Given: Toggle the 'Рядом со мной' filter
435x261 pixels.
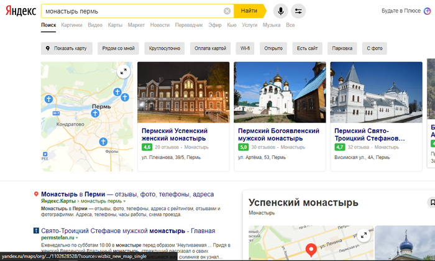Looking at the screenshot, I should pyautogui.click(x=119, y=48).
